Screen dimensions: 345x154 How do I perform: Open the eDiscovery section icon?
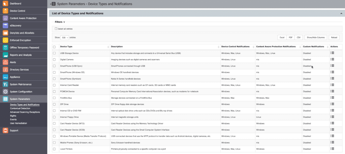click(5, 26)
